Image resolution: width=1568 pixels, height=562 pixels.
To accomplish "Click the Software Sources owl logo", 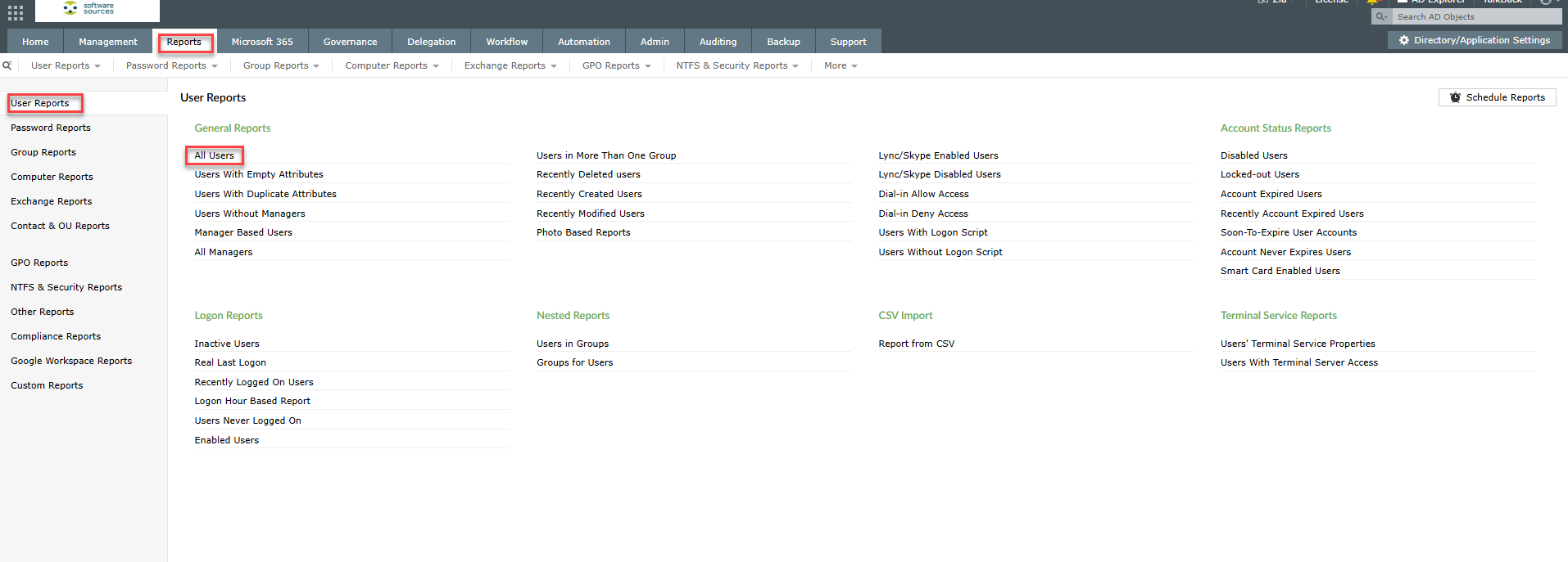I will click(x=71, y=8).
